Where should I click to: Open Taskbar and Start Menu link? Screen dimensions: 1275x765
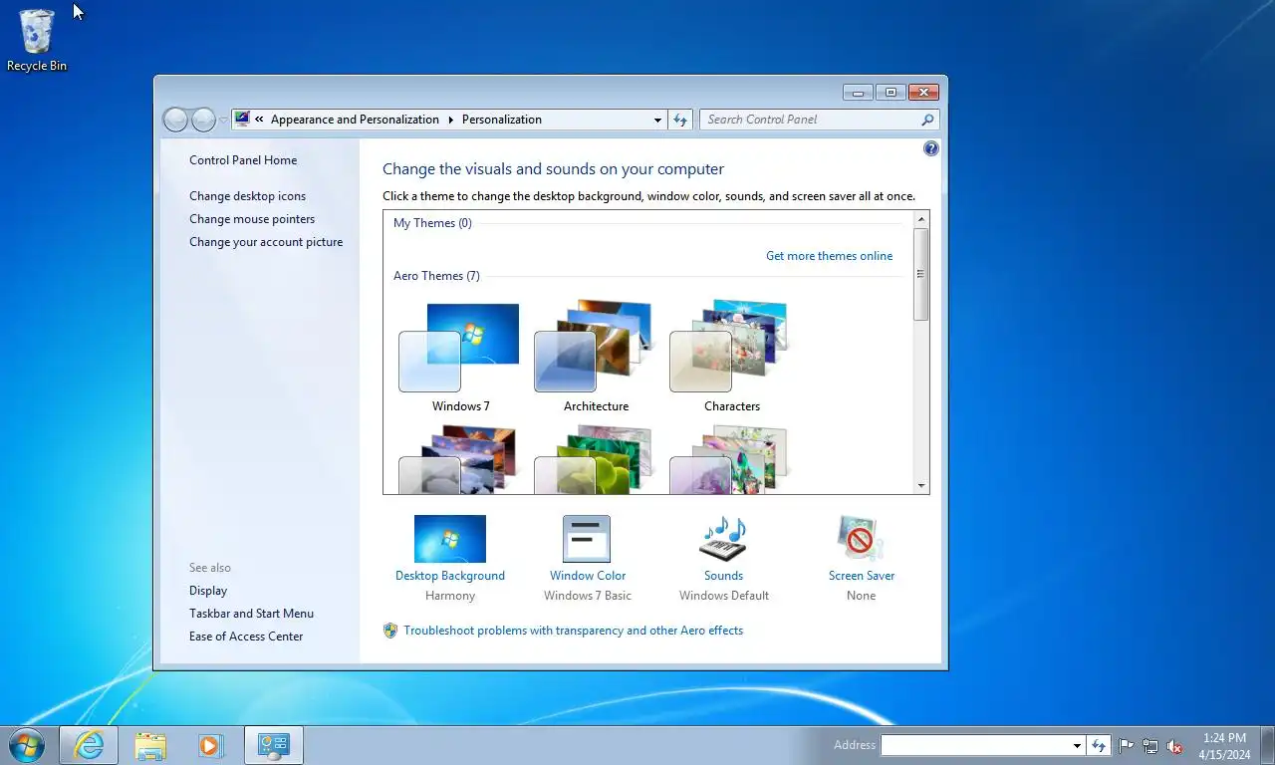tap(251, 614)
